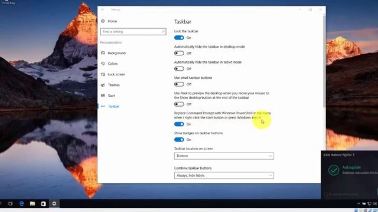This screenshot has height=212, width=378.
Task: Enable Use Peek to preview the desktop
Action: 179,104
